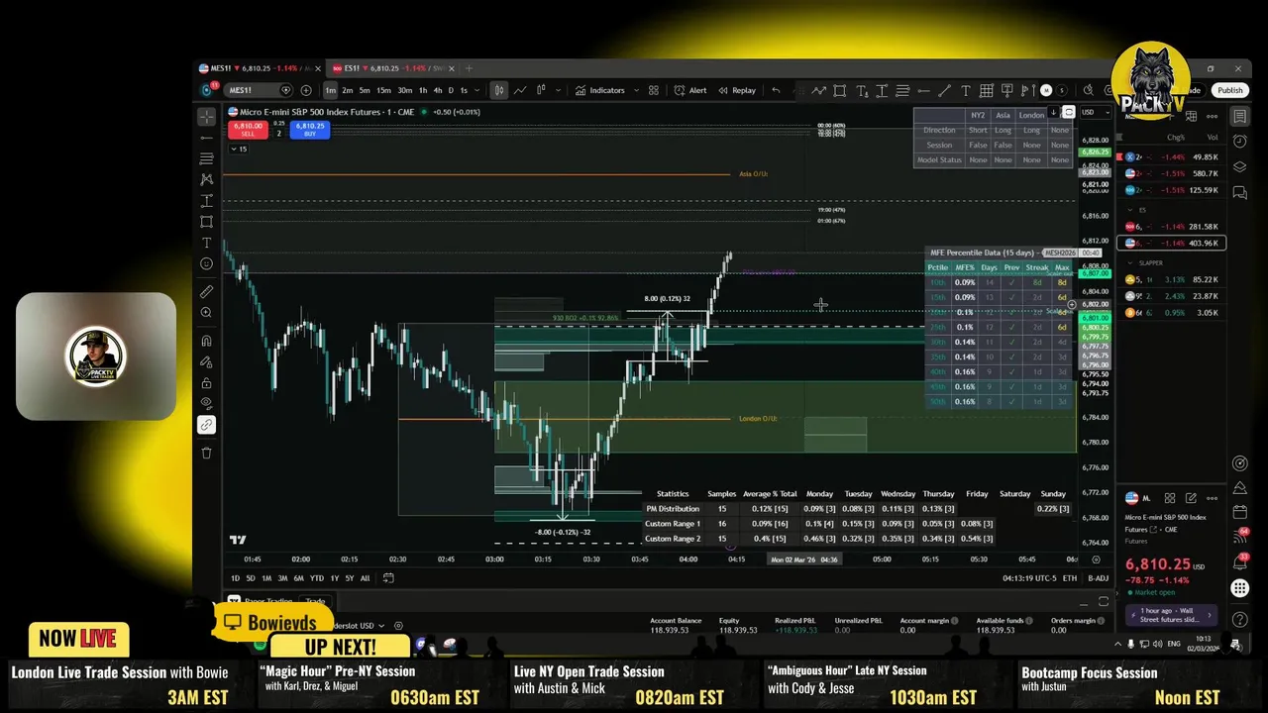Select the 15m timeframe
This screenshot has height=713, width=1268.
(x=383, y=90)
